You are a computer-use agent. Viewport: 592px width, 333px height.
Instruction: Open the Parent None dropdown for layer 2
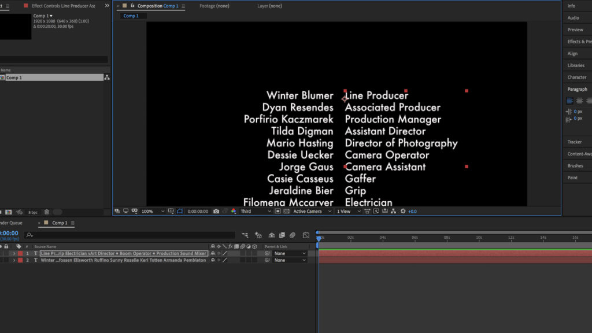tap(290, 260)
